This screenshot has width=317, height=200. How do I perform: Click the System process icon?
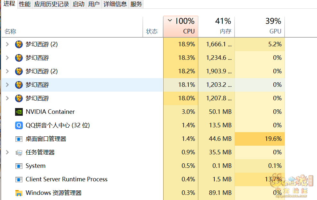[x=19, y=166]
